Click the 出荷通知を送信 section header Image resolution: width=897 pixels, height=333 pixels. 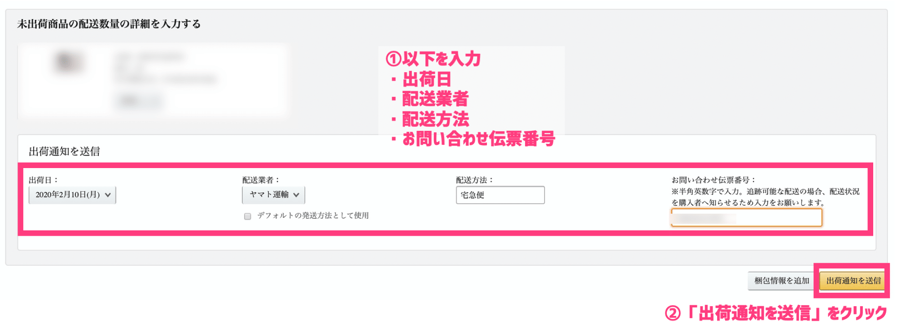(x=64, y=151)
